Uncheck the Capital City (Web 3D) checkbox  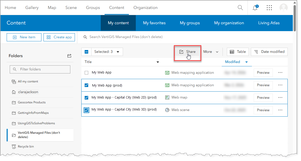(x=86, y=110)
